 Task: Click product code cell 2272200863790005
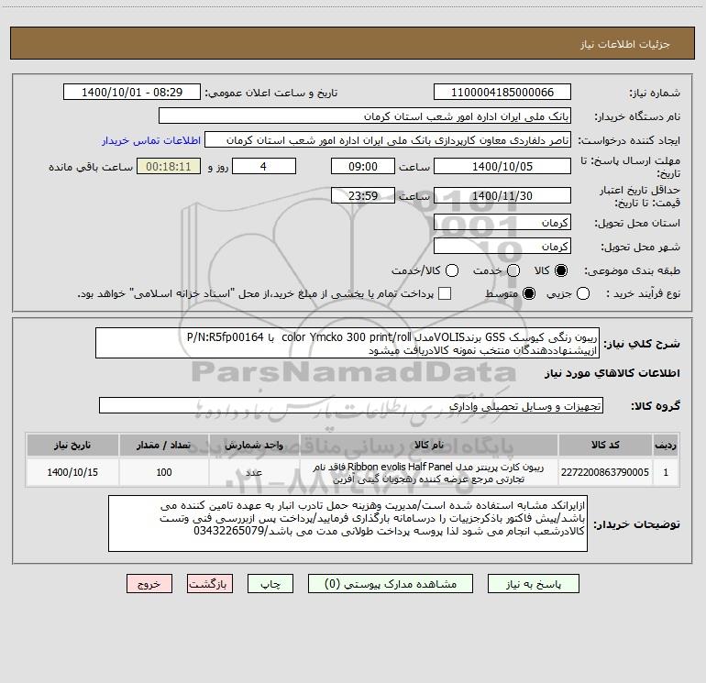coord(605,472)
